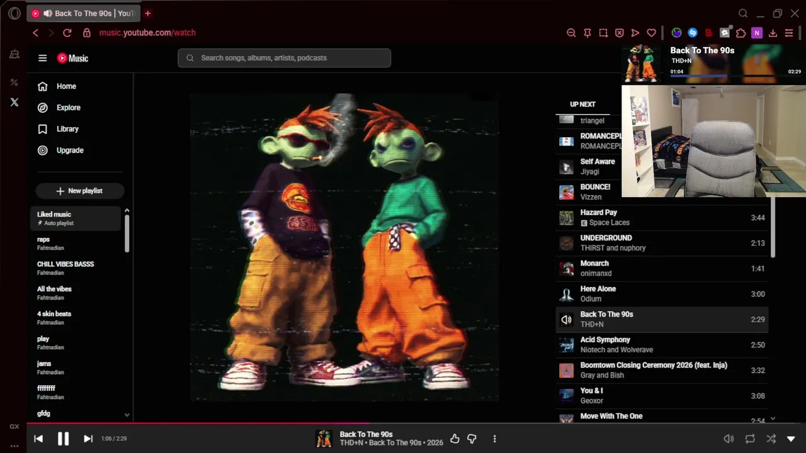The width and height of the screenshot is (806, 453).
Task: Dislike the song with thumbs down
Action: pyautogui.click(x=472, y=439)
